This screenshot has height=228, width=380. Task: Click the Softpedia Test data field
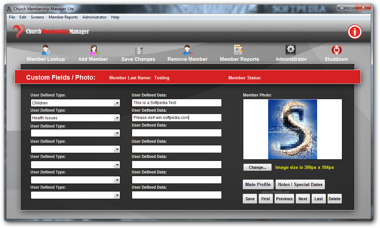176,103
